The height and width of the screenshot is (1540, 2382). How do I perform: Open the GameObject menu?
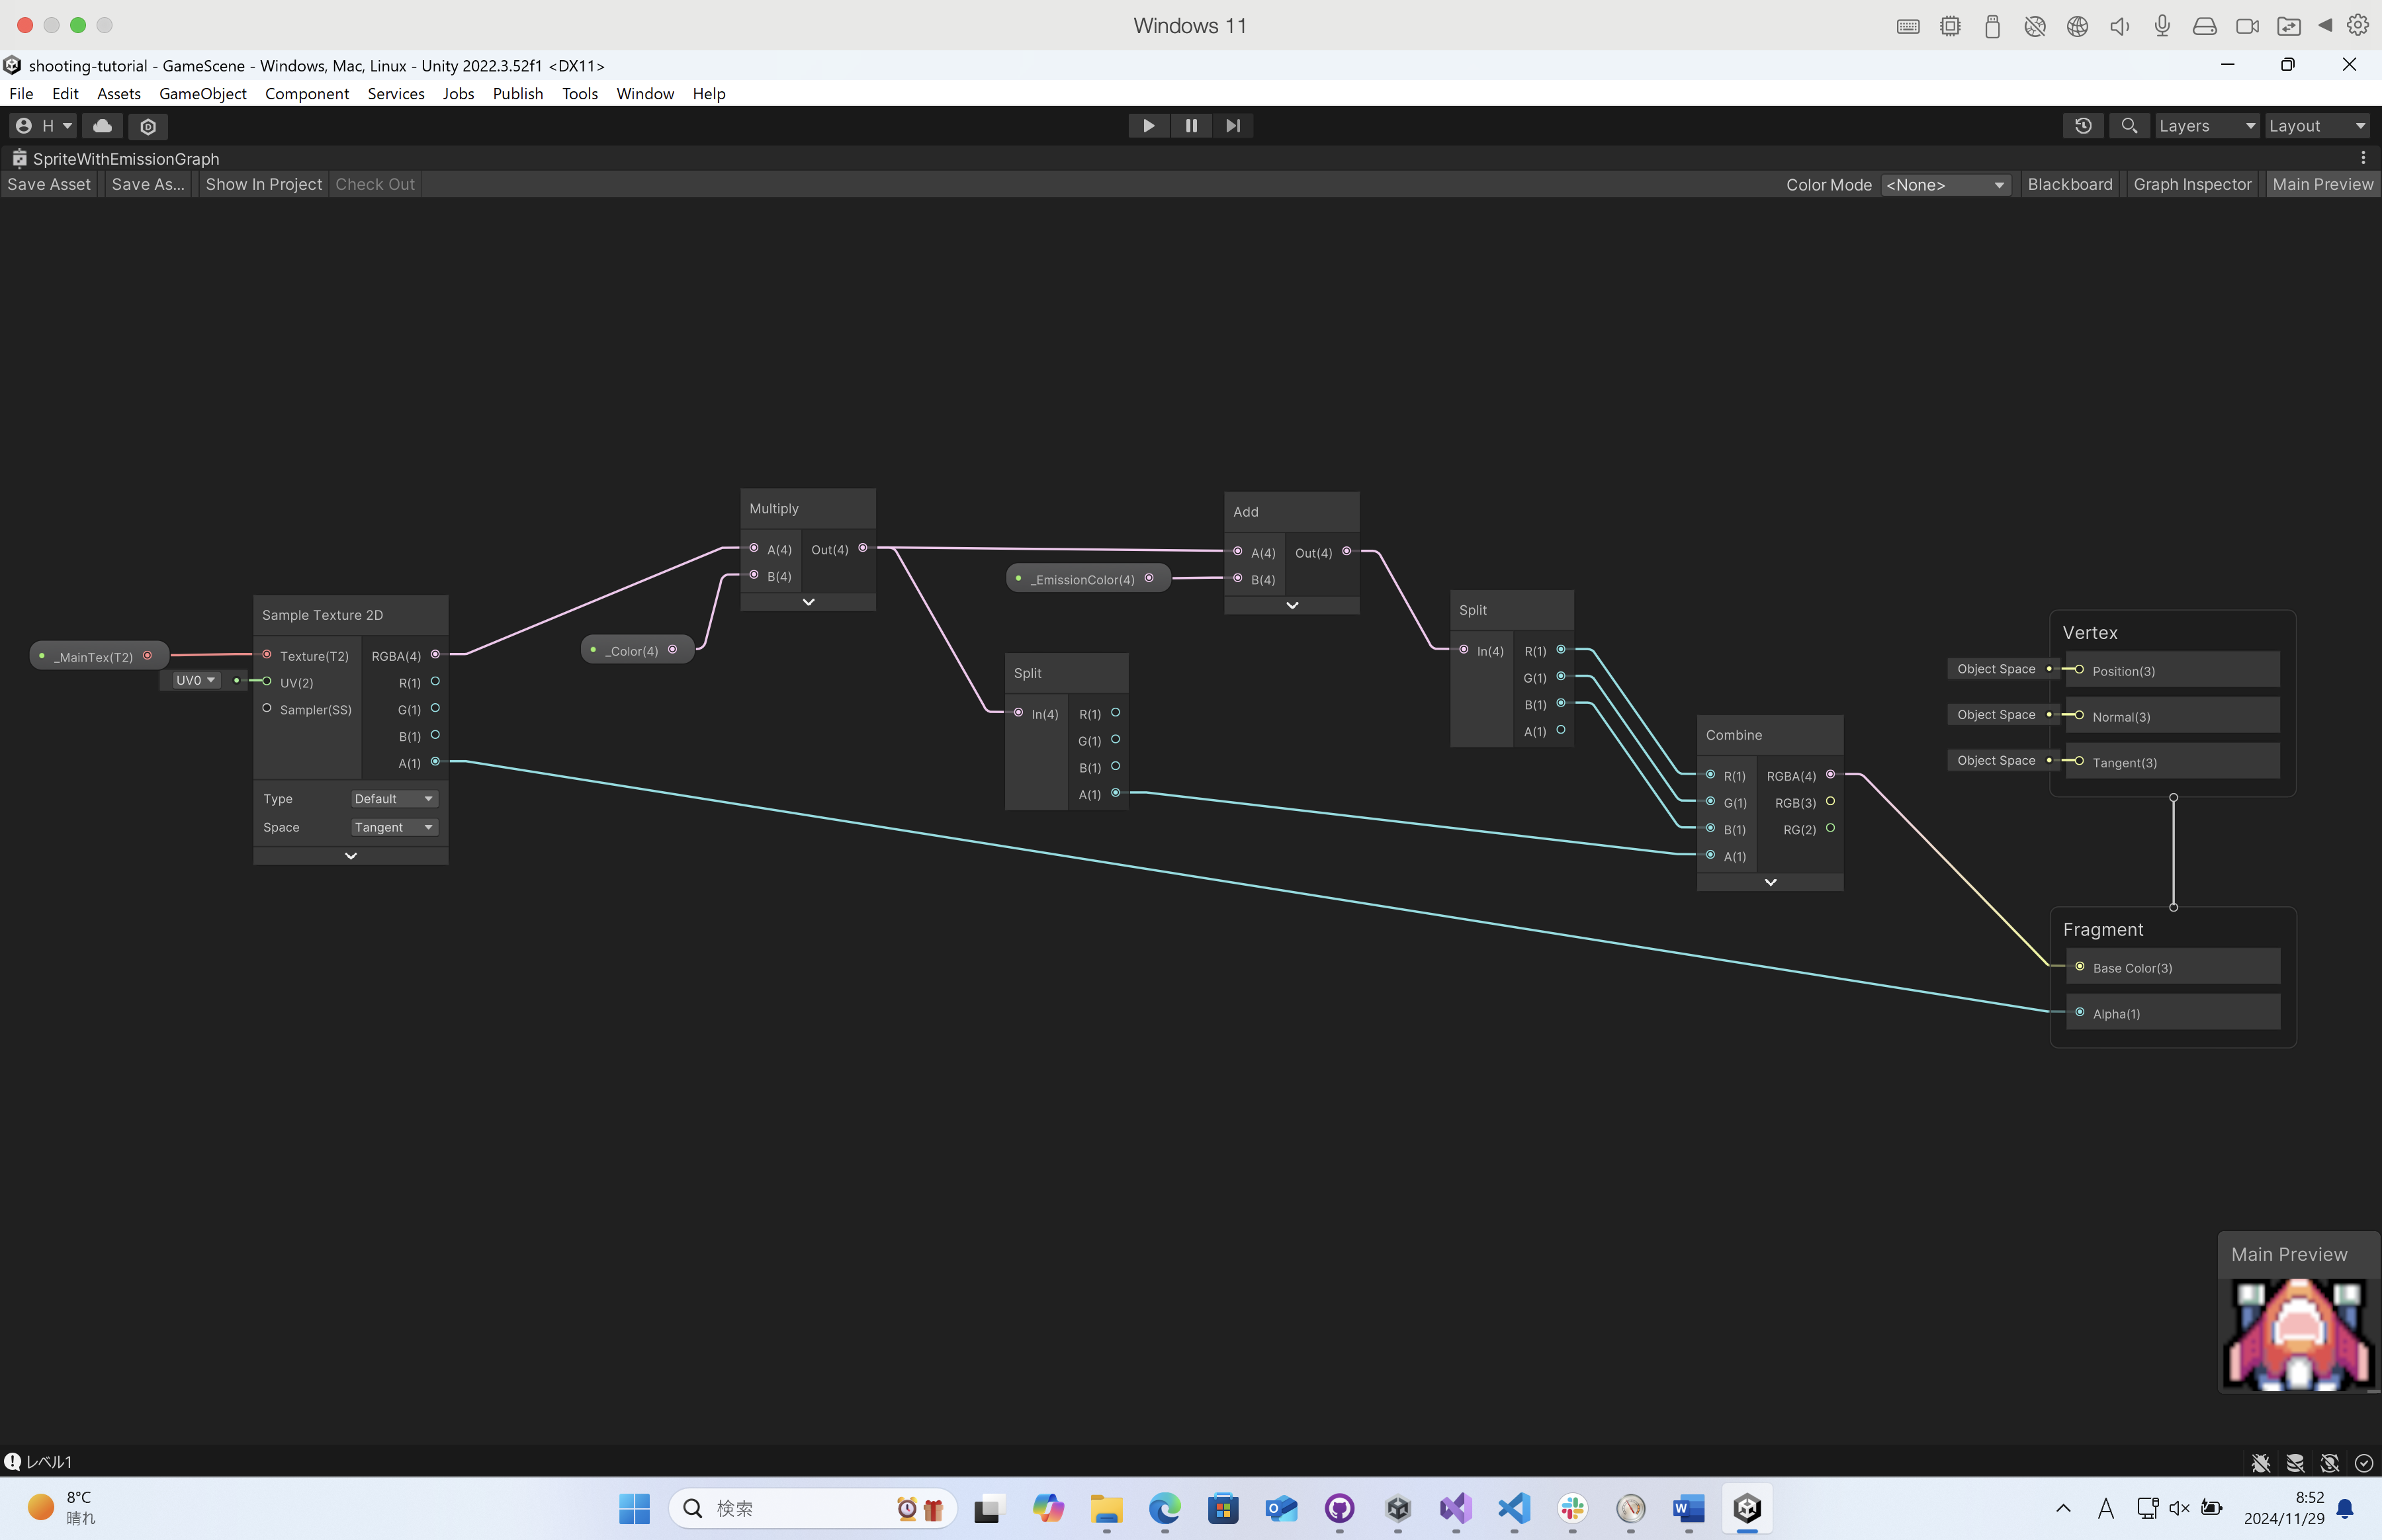pos(203,93)
